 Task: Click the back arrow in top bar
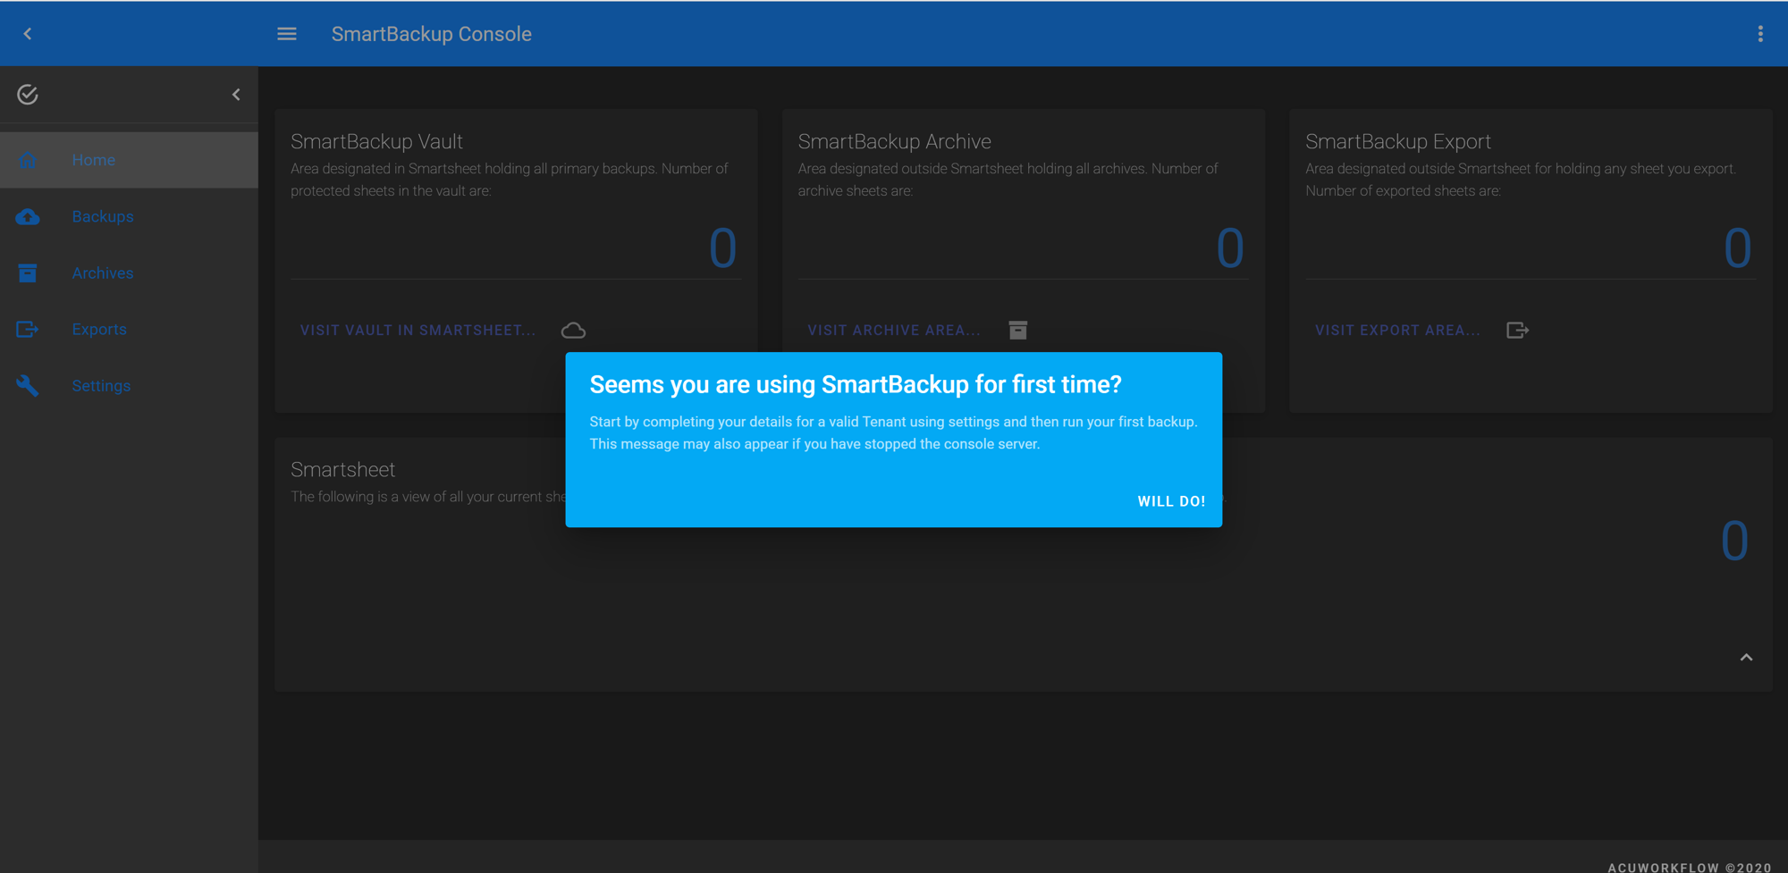(x=28, y=34)
